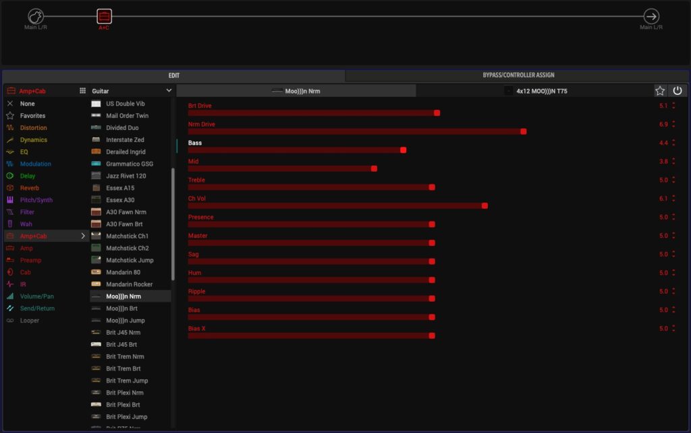Select the Wah effect category
The image size is (691, 433).
coord(26,224)
